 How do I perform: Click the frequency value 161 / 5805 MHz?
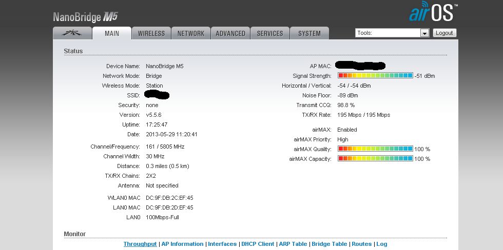(165, 147)
